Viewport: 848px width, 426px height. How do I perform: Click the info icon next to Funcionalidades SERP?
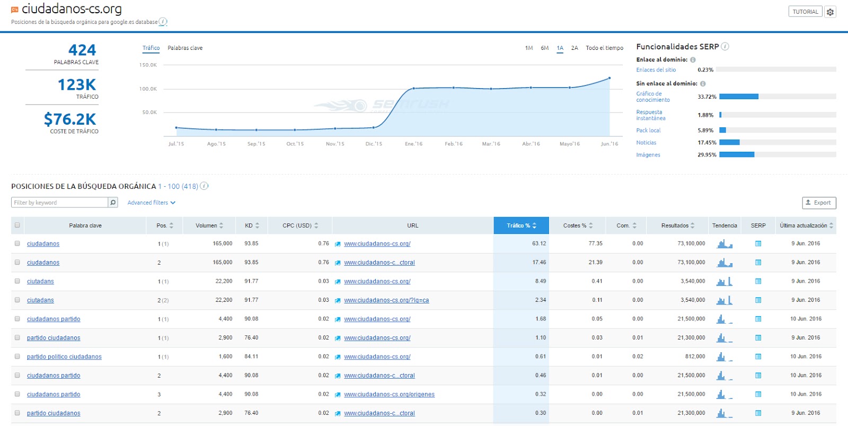click(725, 46)
